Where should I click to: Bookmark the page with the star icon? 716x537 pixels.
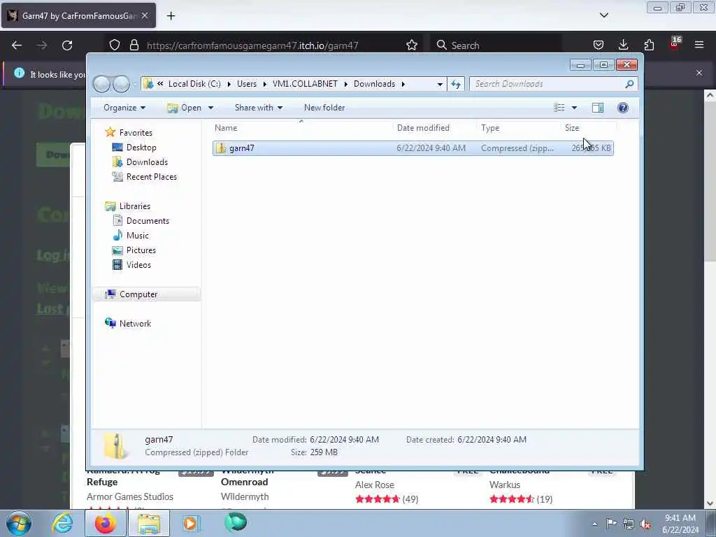tap(411, 45)
